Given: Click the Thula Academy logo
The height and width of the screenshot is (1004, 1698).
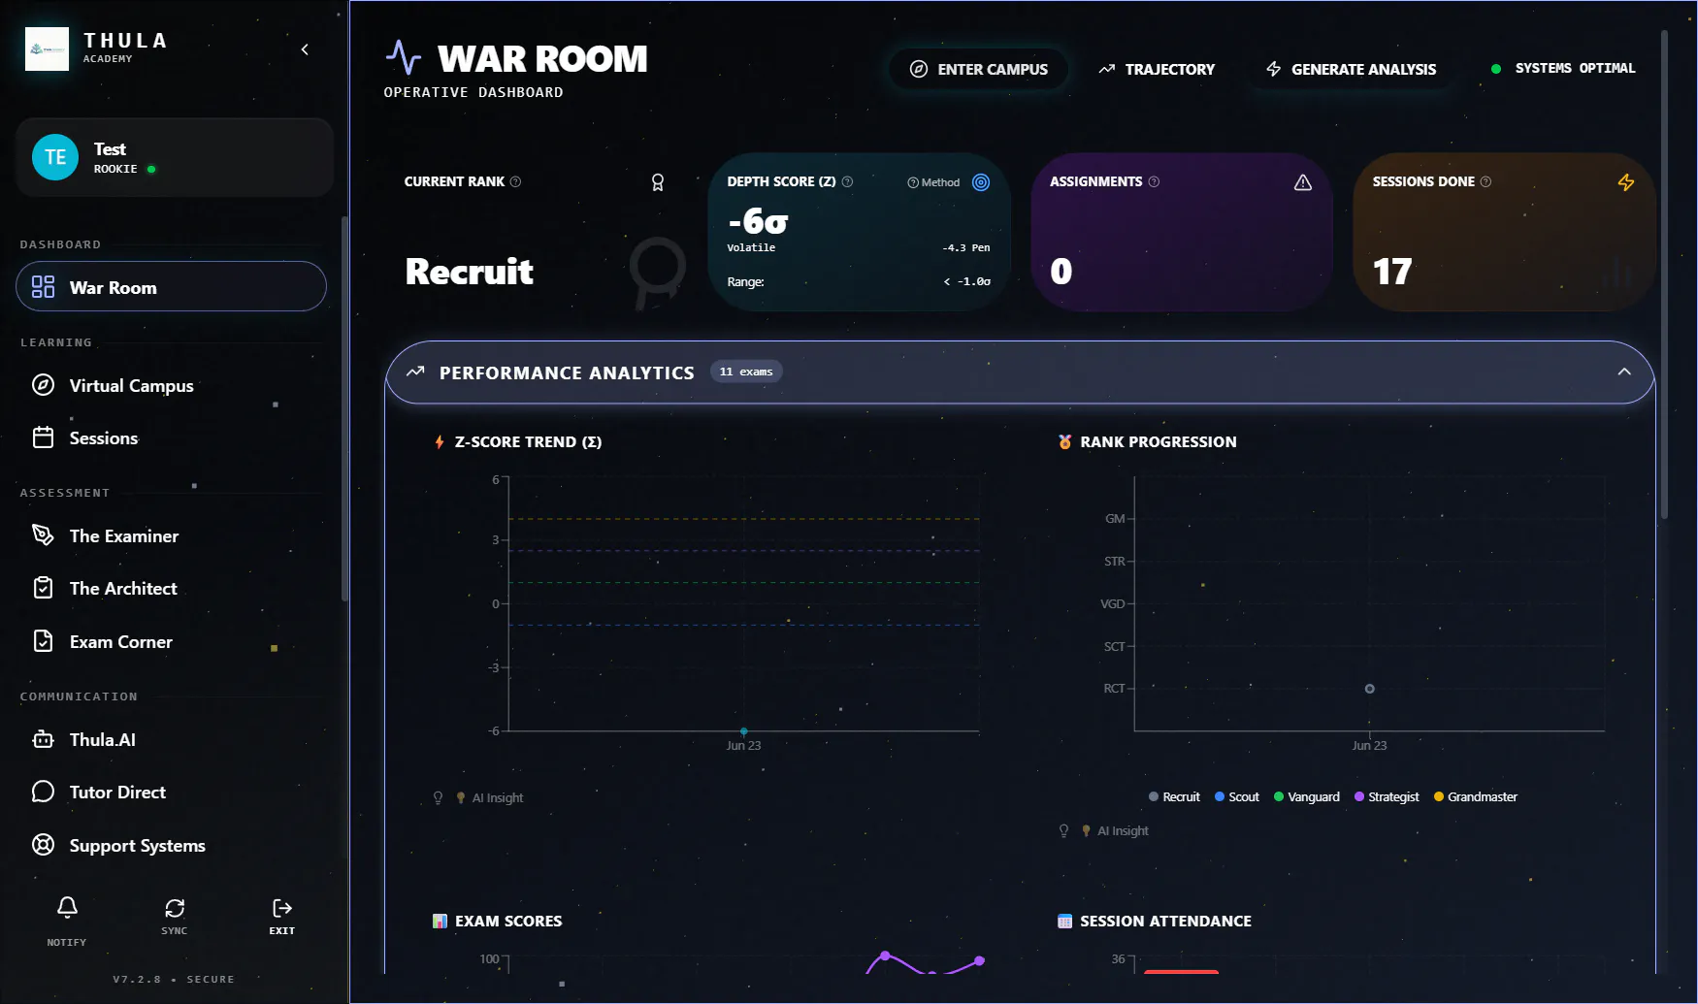Looking at the screenshot, I should (x=47, y=49).
